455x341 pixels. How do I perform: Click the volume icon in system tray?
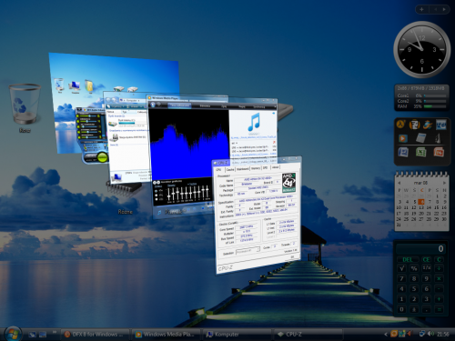pyautogui.click(x=430, y=334)
